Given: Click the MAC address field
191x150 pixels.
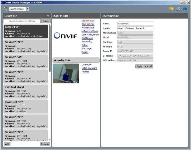Looking at the screenshot, I should pos(135,60).
